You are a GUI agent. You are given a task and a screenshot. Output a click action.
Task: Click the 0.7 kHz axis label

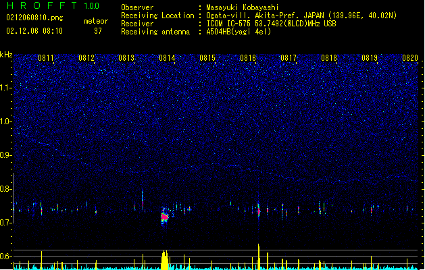point(5,223)
